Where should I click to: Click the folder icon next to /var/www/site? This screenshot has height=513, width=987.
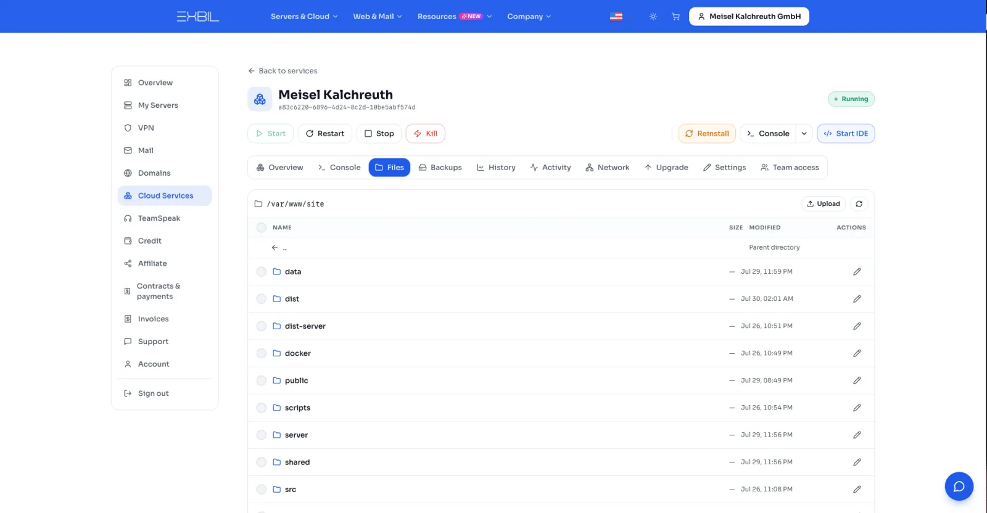(x=258, y=203)
